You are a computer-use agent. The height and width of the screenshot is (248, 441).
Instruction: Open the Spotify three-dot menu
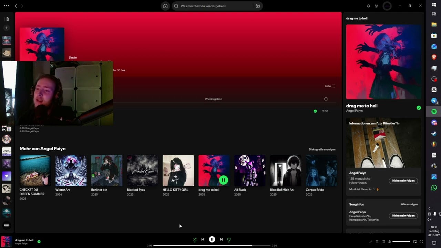click(x=6, y=6)
